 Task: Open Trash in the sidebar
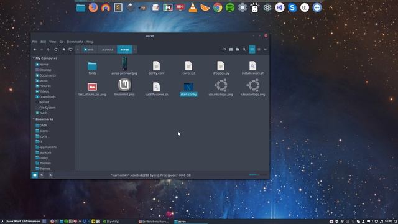coord(43,113)
